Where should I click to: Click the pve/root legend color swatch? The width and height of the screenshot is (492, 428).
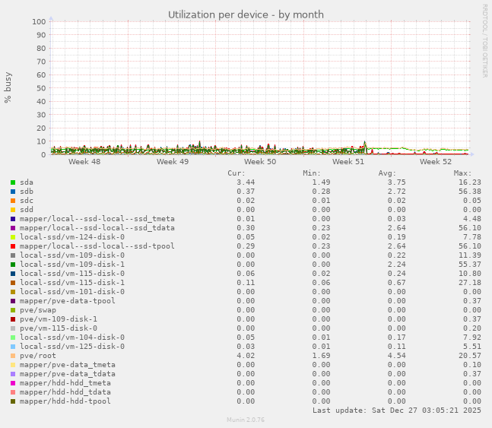(x=13, y=356)
